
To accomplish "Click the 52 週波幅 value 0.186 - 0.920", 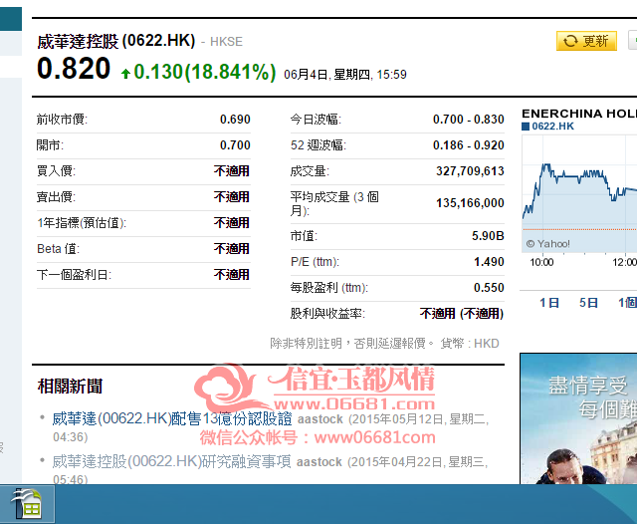I will [x=469, y=145].
